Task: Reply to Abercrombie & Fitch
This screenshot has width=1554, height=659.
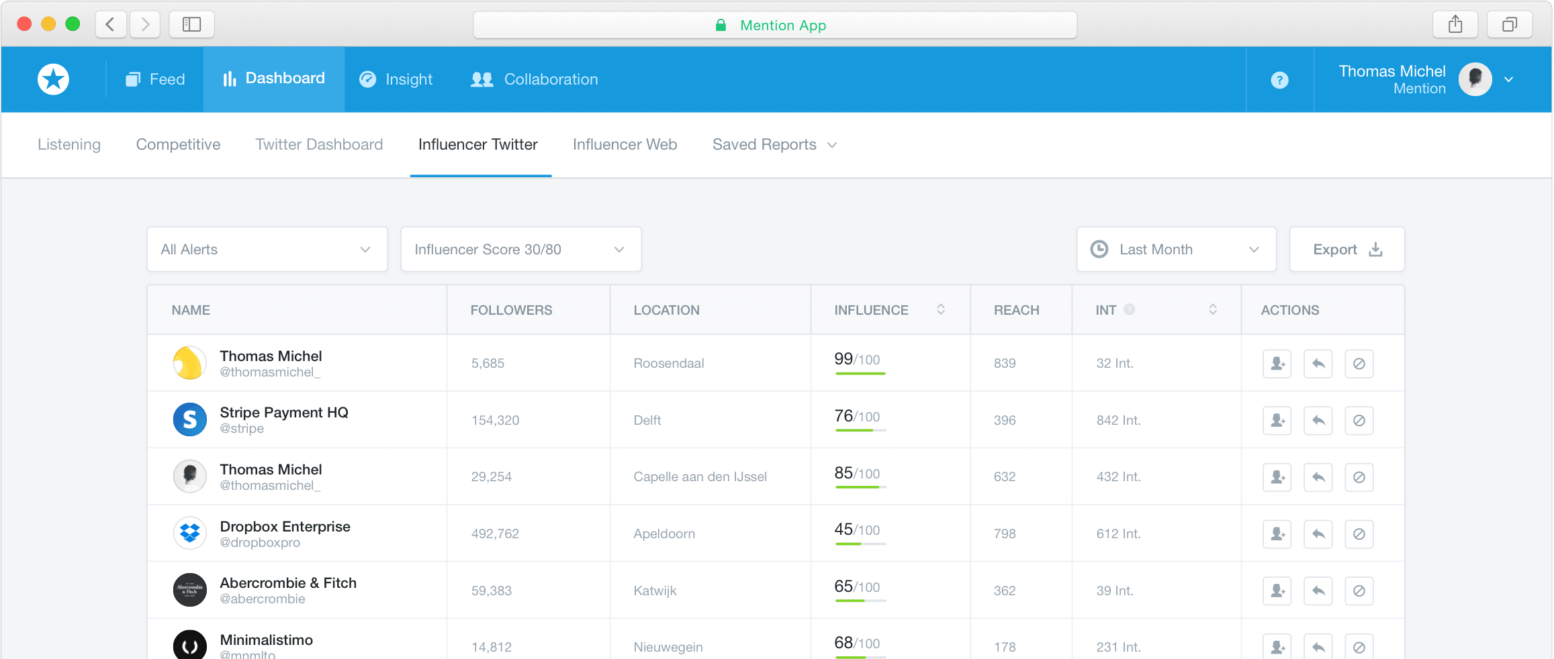Action: (1318, 591)
